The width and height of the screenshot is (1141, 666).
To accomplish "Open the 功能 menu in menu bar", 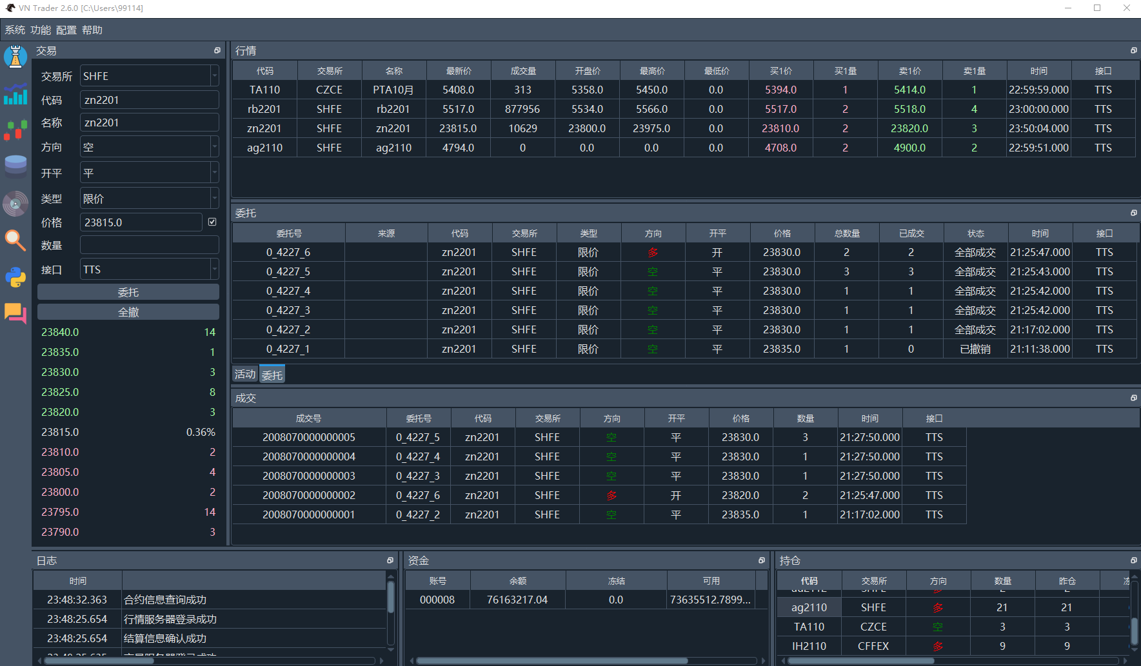I will (40, 30).
